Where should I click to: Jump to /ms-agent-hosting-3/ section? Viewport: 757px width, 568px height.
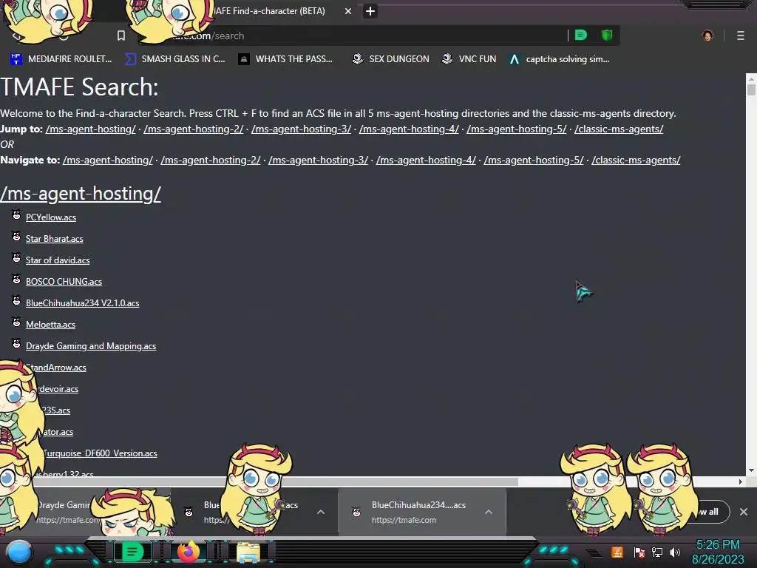coord(302,129)
